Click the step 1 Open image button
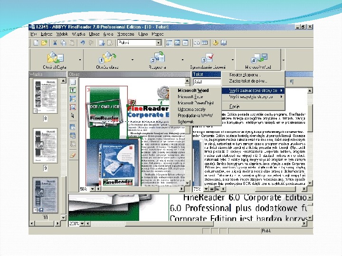Screen dimensions: 342x256 coord(107,60)
